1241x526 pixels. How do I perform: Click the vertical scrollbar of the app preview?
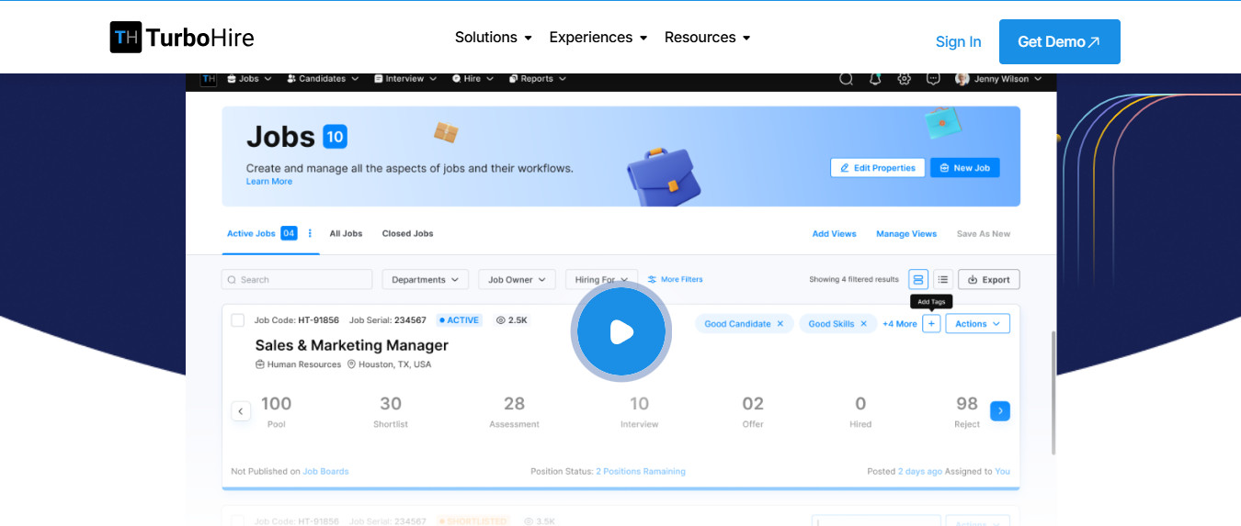click(x=1053, y=392)
